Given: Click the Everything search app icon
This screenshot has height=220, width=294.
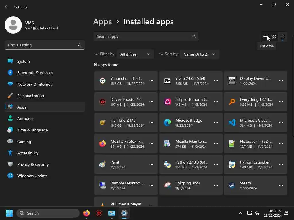Looking at the screenshot, I should [x=232, y=102].
